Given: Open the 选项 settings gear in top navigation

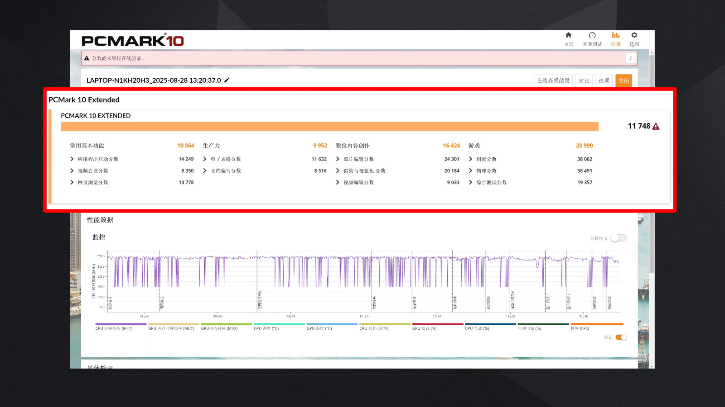Looking at the screenshot, I should point(634,39).
